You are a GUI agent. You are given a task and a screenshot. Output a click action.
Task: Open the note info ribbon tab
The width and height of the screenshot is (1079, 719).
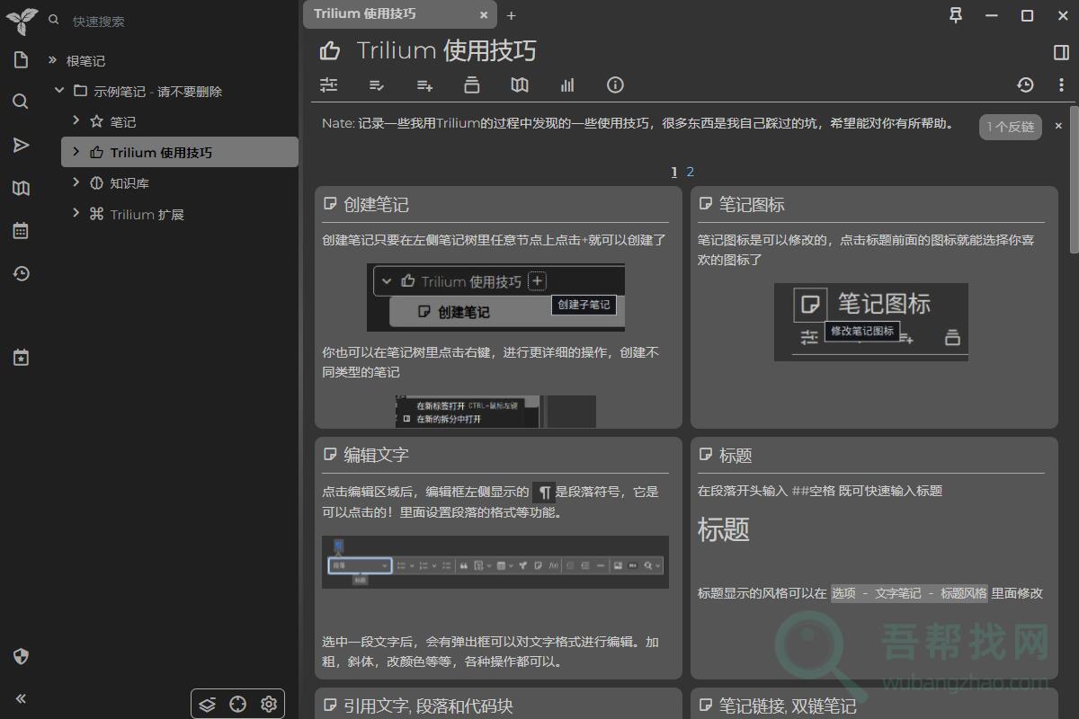pos(615,84)
